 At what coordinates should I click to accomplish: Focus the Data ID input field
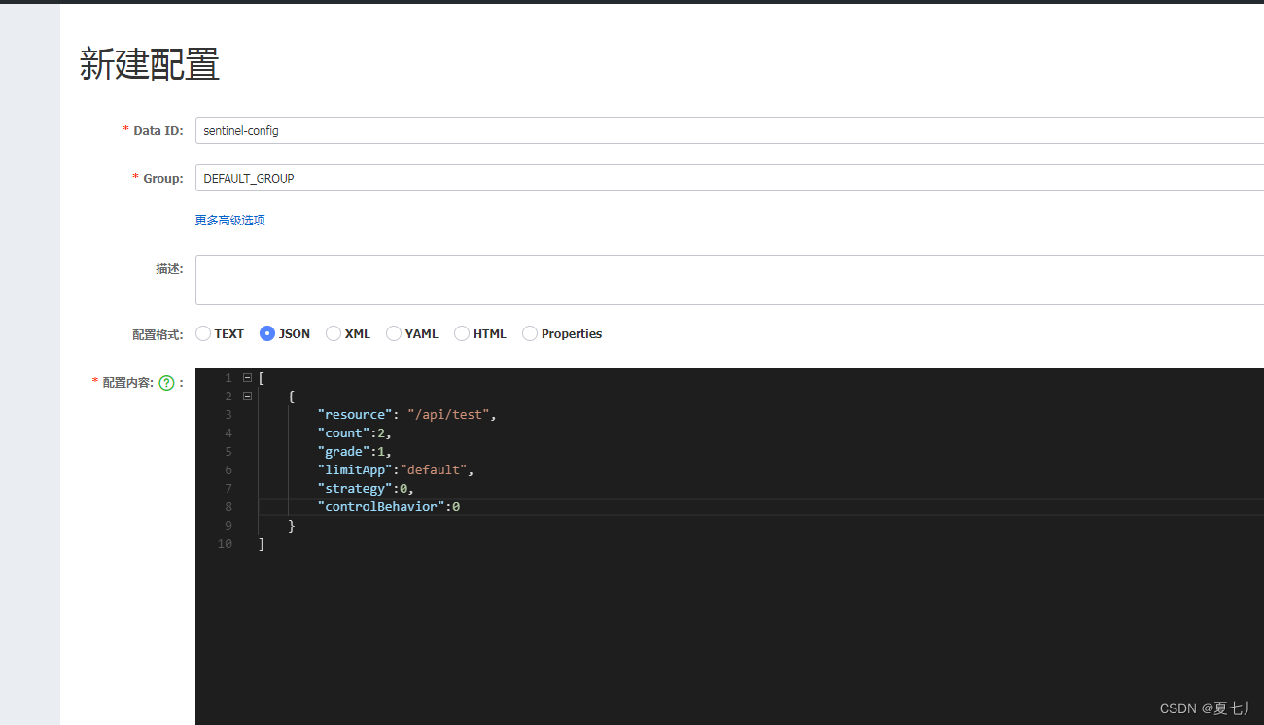click(x=729, y=130)
